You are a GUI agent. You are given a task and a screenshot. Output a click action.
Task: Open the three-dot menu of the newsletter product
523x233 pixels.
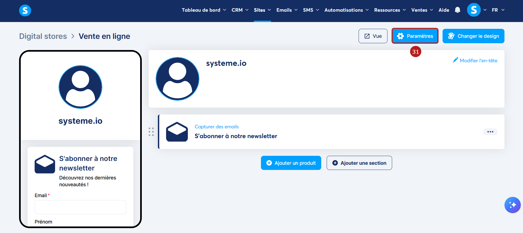(490, 132)
